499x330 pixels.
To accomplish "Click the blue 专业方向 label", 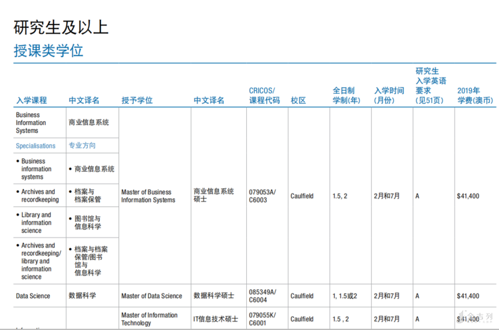I will 82,146.
